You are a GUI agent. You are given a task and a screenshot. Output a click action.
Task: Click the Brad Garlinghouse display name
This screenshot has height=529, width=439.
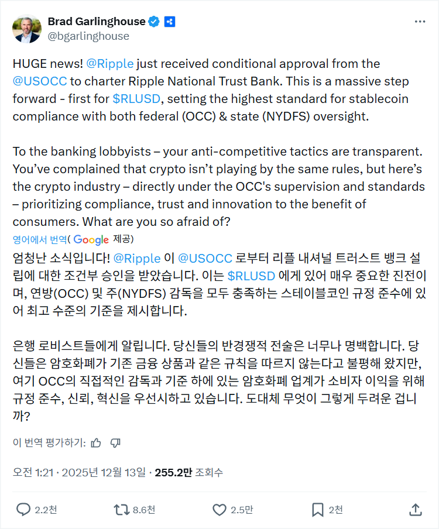click(x=96, y=22)
